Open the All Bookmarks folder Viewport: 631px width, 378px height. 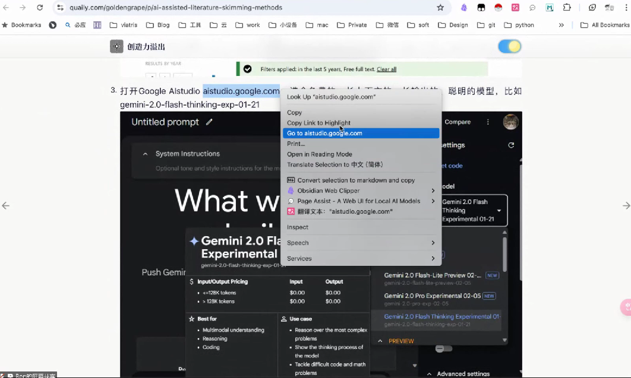coord(605,25)
